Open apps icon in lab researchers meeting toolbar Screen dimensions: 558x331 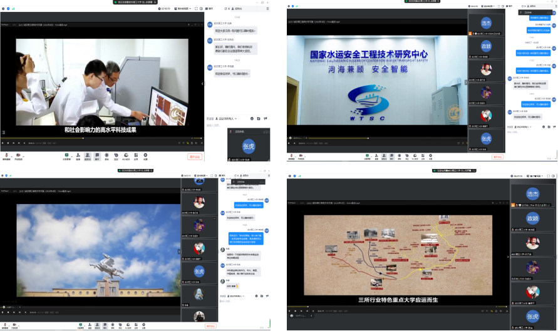[136, 155]
